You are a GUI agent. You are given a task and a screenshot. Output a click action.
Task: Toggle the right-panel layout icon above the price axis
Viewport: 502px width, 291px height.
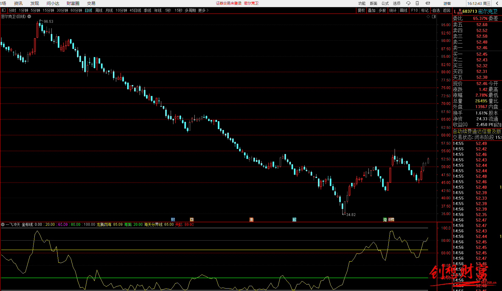pos(434,16)
